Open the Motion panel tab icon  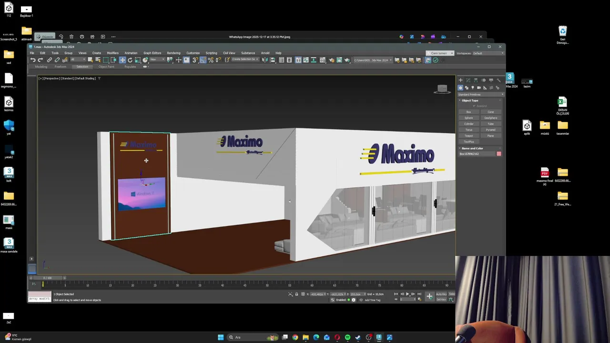483,80
